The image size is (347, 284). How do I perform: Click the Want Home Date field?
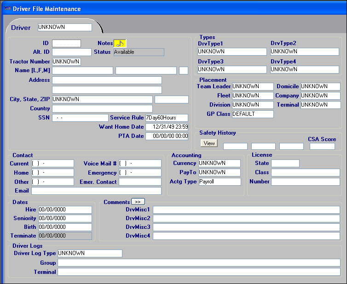coord(167,127)
